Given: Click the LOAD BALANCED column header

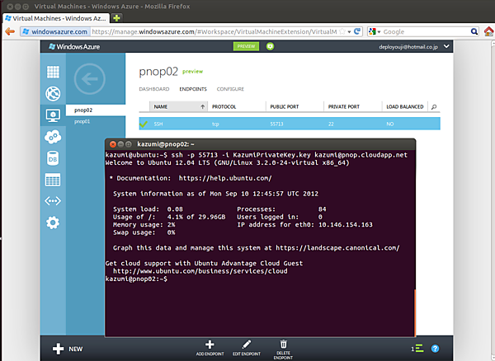Looking at the screenshot, I should 405,106.
